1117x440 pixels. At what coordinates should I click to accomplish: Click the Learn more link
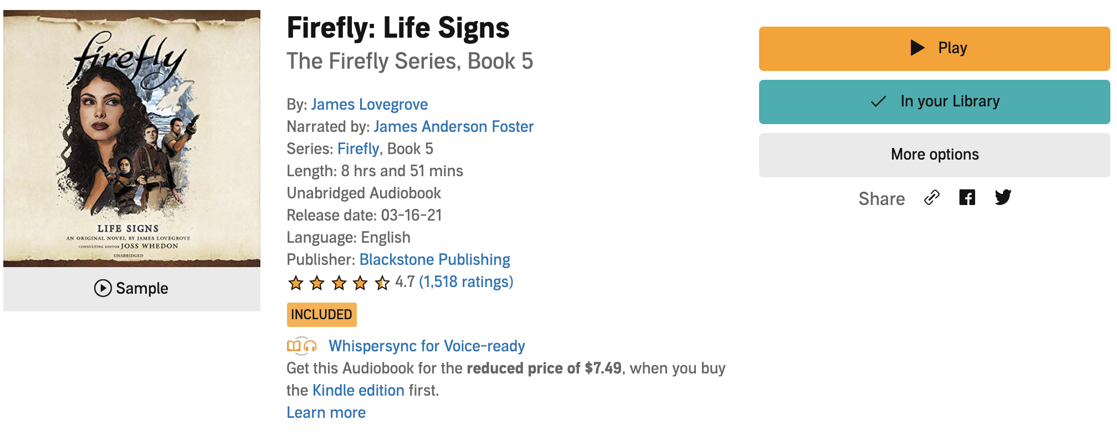[x=326, y=413]
